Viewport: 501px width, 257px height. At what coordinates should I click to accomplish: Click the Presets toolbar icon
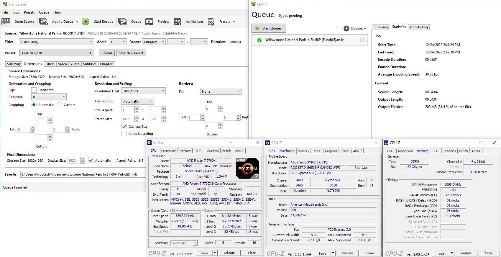pos(211,22)
